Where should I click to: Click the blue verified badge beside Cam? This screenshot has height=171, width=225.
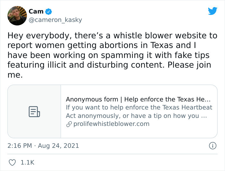[x=49, y=12]
